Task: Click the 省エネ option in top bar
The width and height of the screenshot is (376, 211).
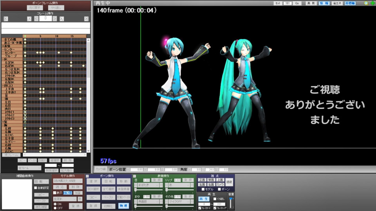Action: pos(337,4)
